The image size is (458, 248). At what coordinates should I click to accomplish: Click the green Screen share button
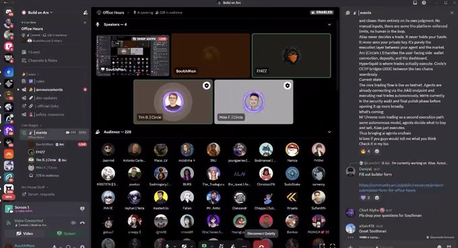click(x=67, y=233)
